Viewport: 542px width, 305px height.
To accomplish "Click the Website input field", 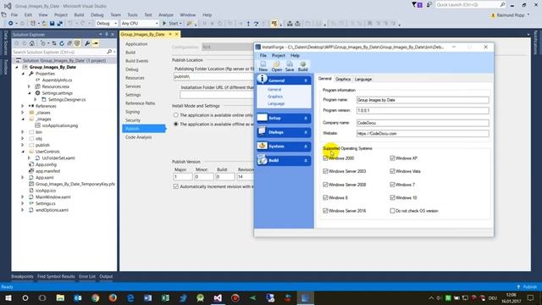I will click(423, 134).
